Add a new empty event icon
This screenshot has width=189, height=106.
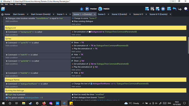click(147, 9)
